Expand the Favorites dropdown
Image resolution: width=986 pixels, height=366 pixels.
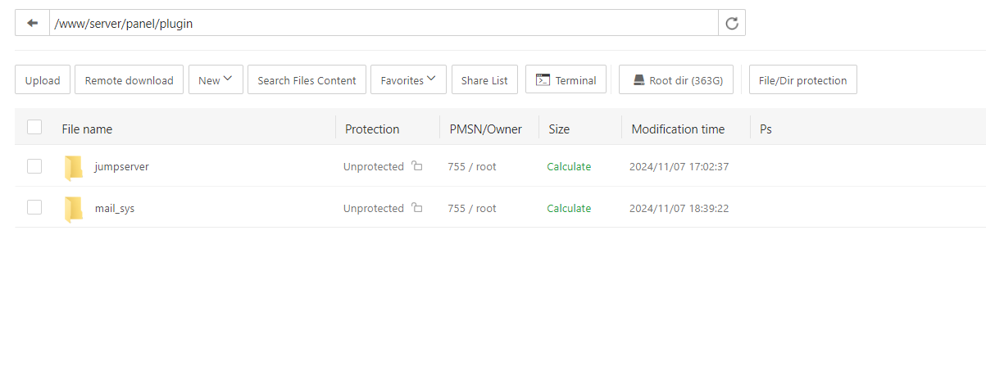pyautogui.click(x=408, y=80)
